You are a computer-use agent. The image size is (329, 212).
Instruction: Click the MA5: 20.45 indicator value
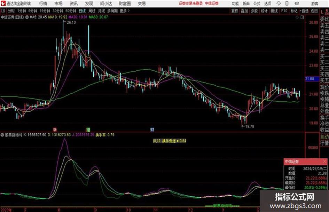click(x=38, y=17)
